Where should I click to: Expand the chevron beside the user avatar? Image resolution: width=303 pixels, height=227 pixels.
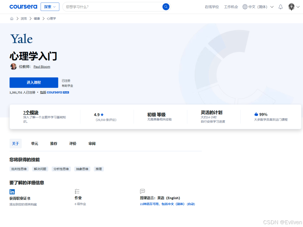298,7
